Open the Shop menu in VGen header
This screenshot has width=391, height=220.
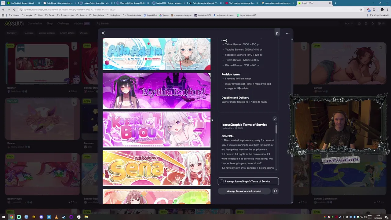pos(49,24)
